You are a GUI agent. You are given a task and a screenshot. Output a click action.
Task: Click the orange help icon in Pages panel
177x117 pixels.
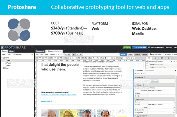(32, 55)
